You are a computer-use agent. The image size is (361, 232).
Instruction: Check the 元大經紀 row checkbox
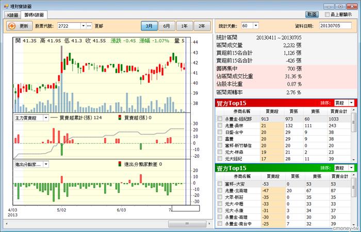tap(220, 159)
